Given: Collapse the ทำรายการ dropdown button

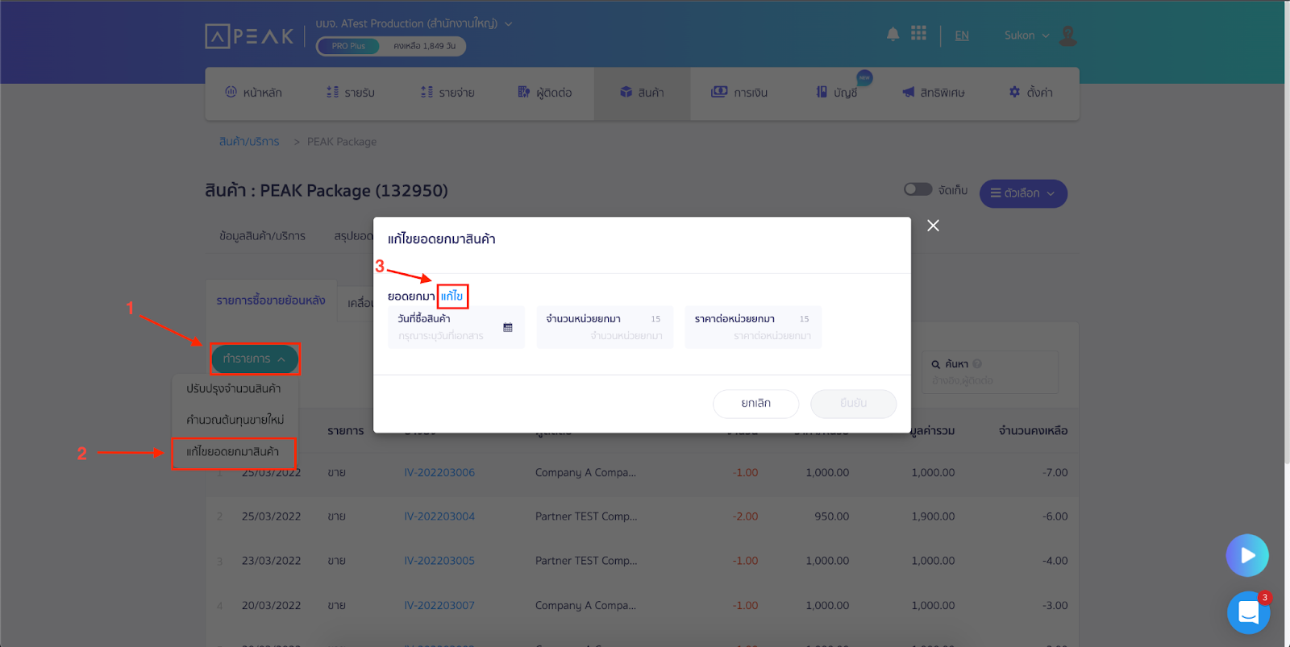Looking at the screenshot, I should click(x=254, y=359).
